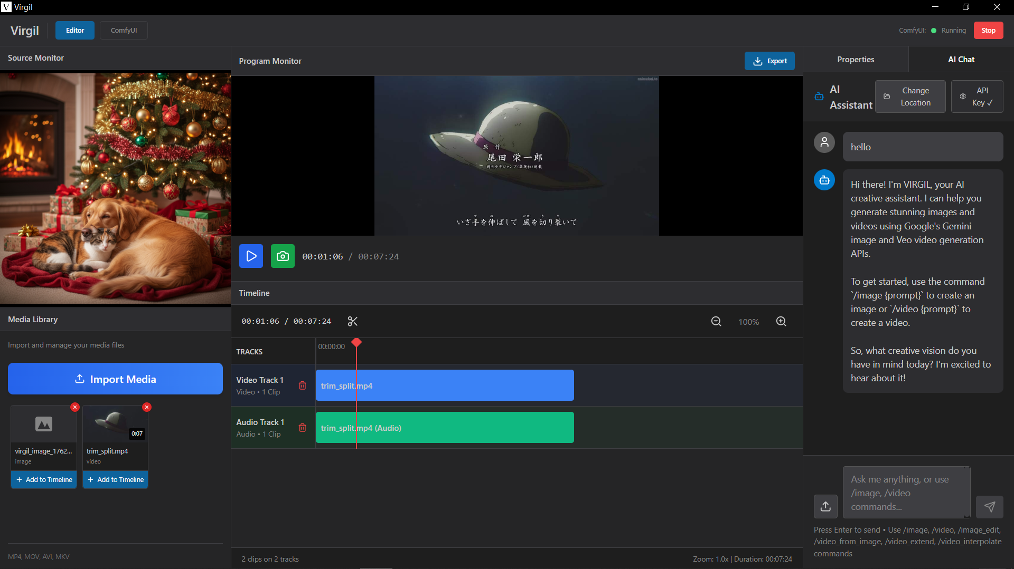
Task: Remove virgil_image from Media Library
Action: (x=74, y=407)
